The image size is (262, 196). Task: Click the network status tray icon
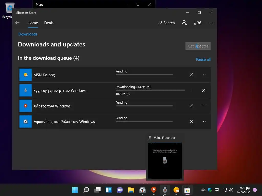pos(225,190)
